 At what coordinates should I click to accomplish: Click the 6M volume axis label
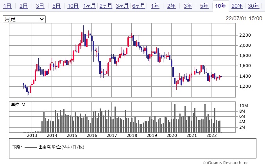[242, 116]
